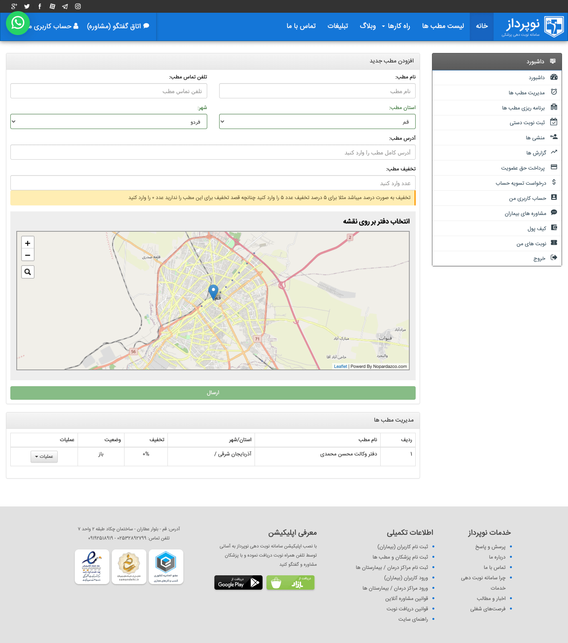Expand the province dropdown showing قم

pyautogui.click(x=317, y=122)
